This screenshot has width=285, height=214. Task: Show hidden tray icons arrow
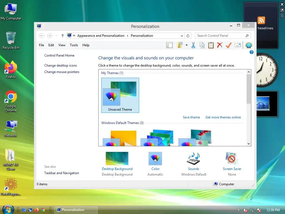click(239, 210)
